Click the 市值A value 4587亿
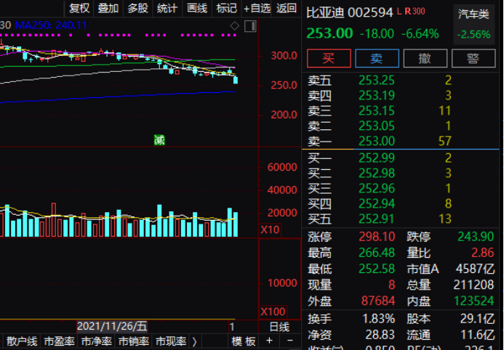 pyautogui.click(x=475, y=269)
